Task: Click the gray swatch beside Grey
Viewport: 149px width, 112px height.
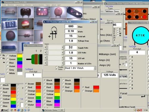Action: point(20,70)
